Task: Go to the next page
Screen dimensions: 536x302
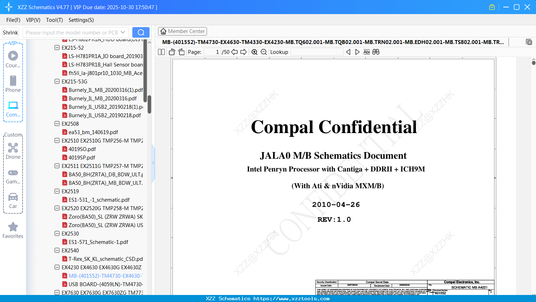Action: tap(244, 52)
